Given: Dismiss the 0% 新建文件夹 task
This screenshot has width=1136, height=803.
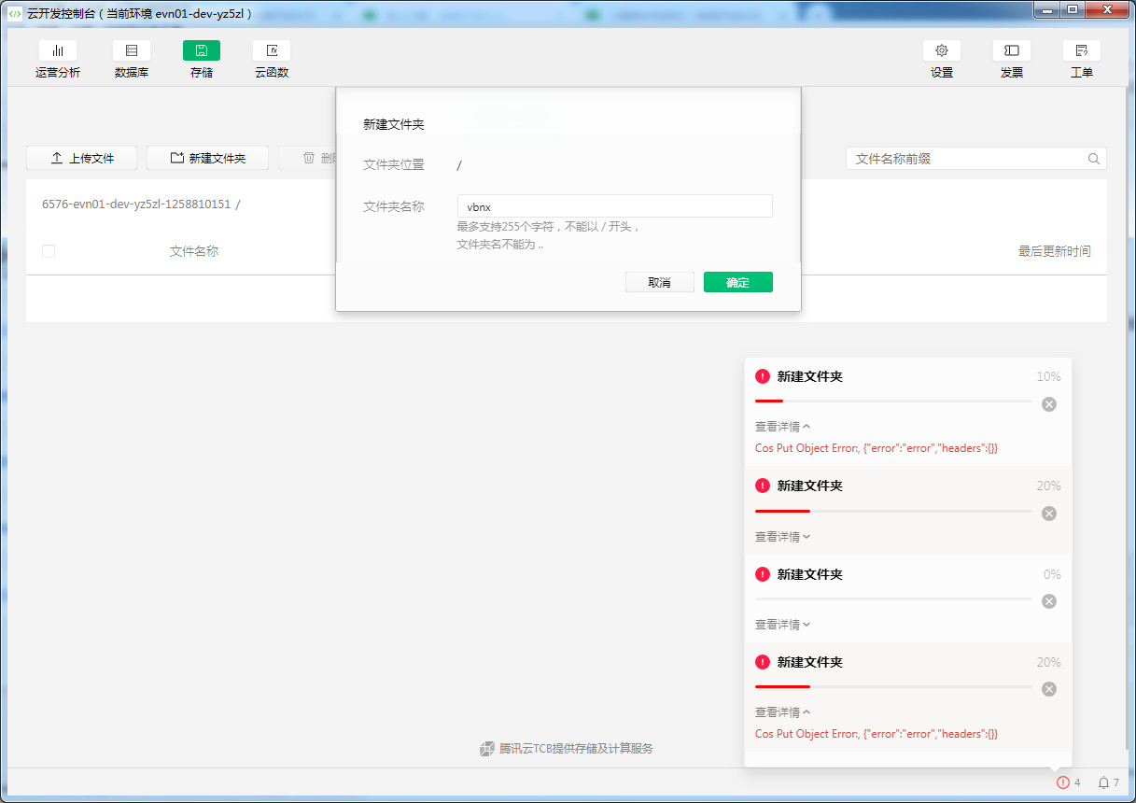Looking at the screenshot, I should pos(1049,601).
